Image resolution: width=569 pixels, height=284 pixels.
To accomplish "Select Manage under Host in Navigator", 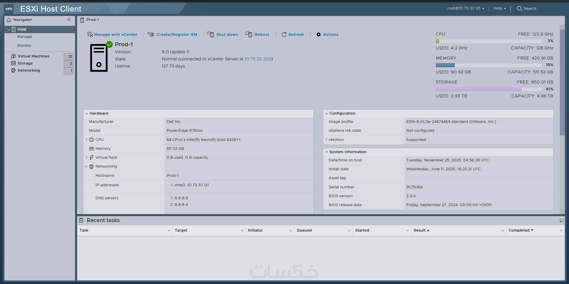I will pos(25,37).
